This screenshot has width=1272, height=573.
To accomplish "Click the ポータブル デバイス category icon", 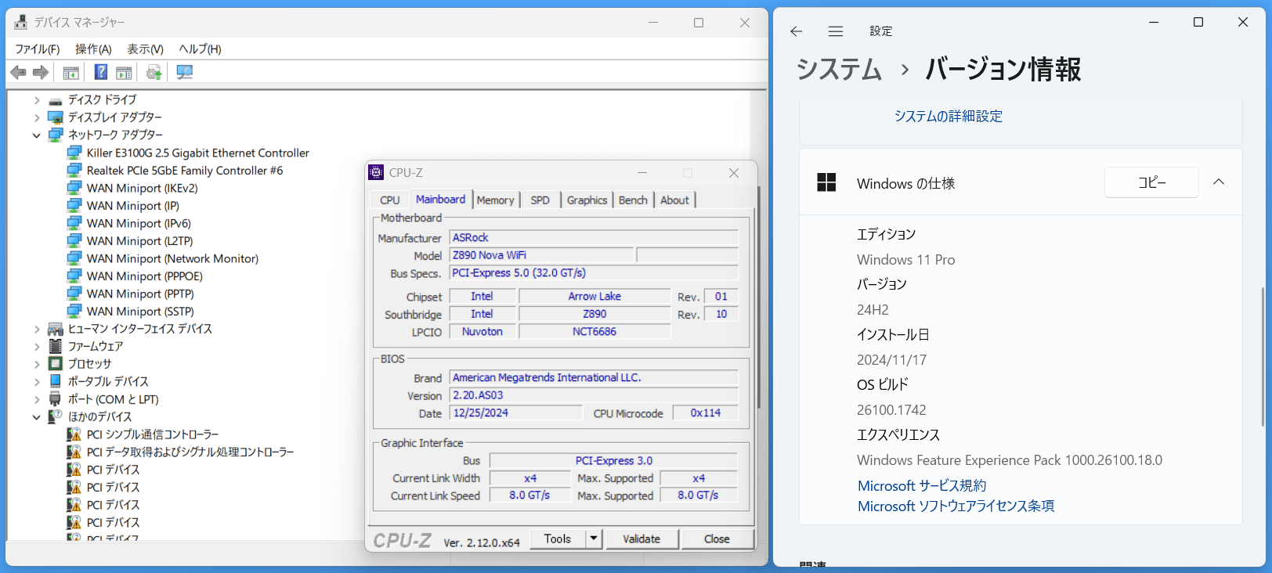I will (56, 381).
